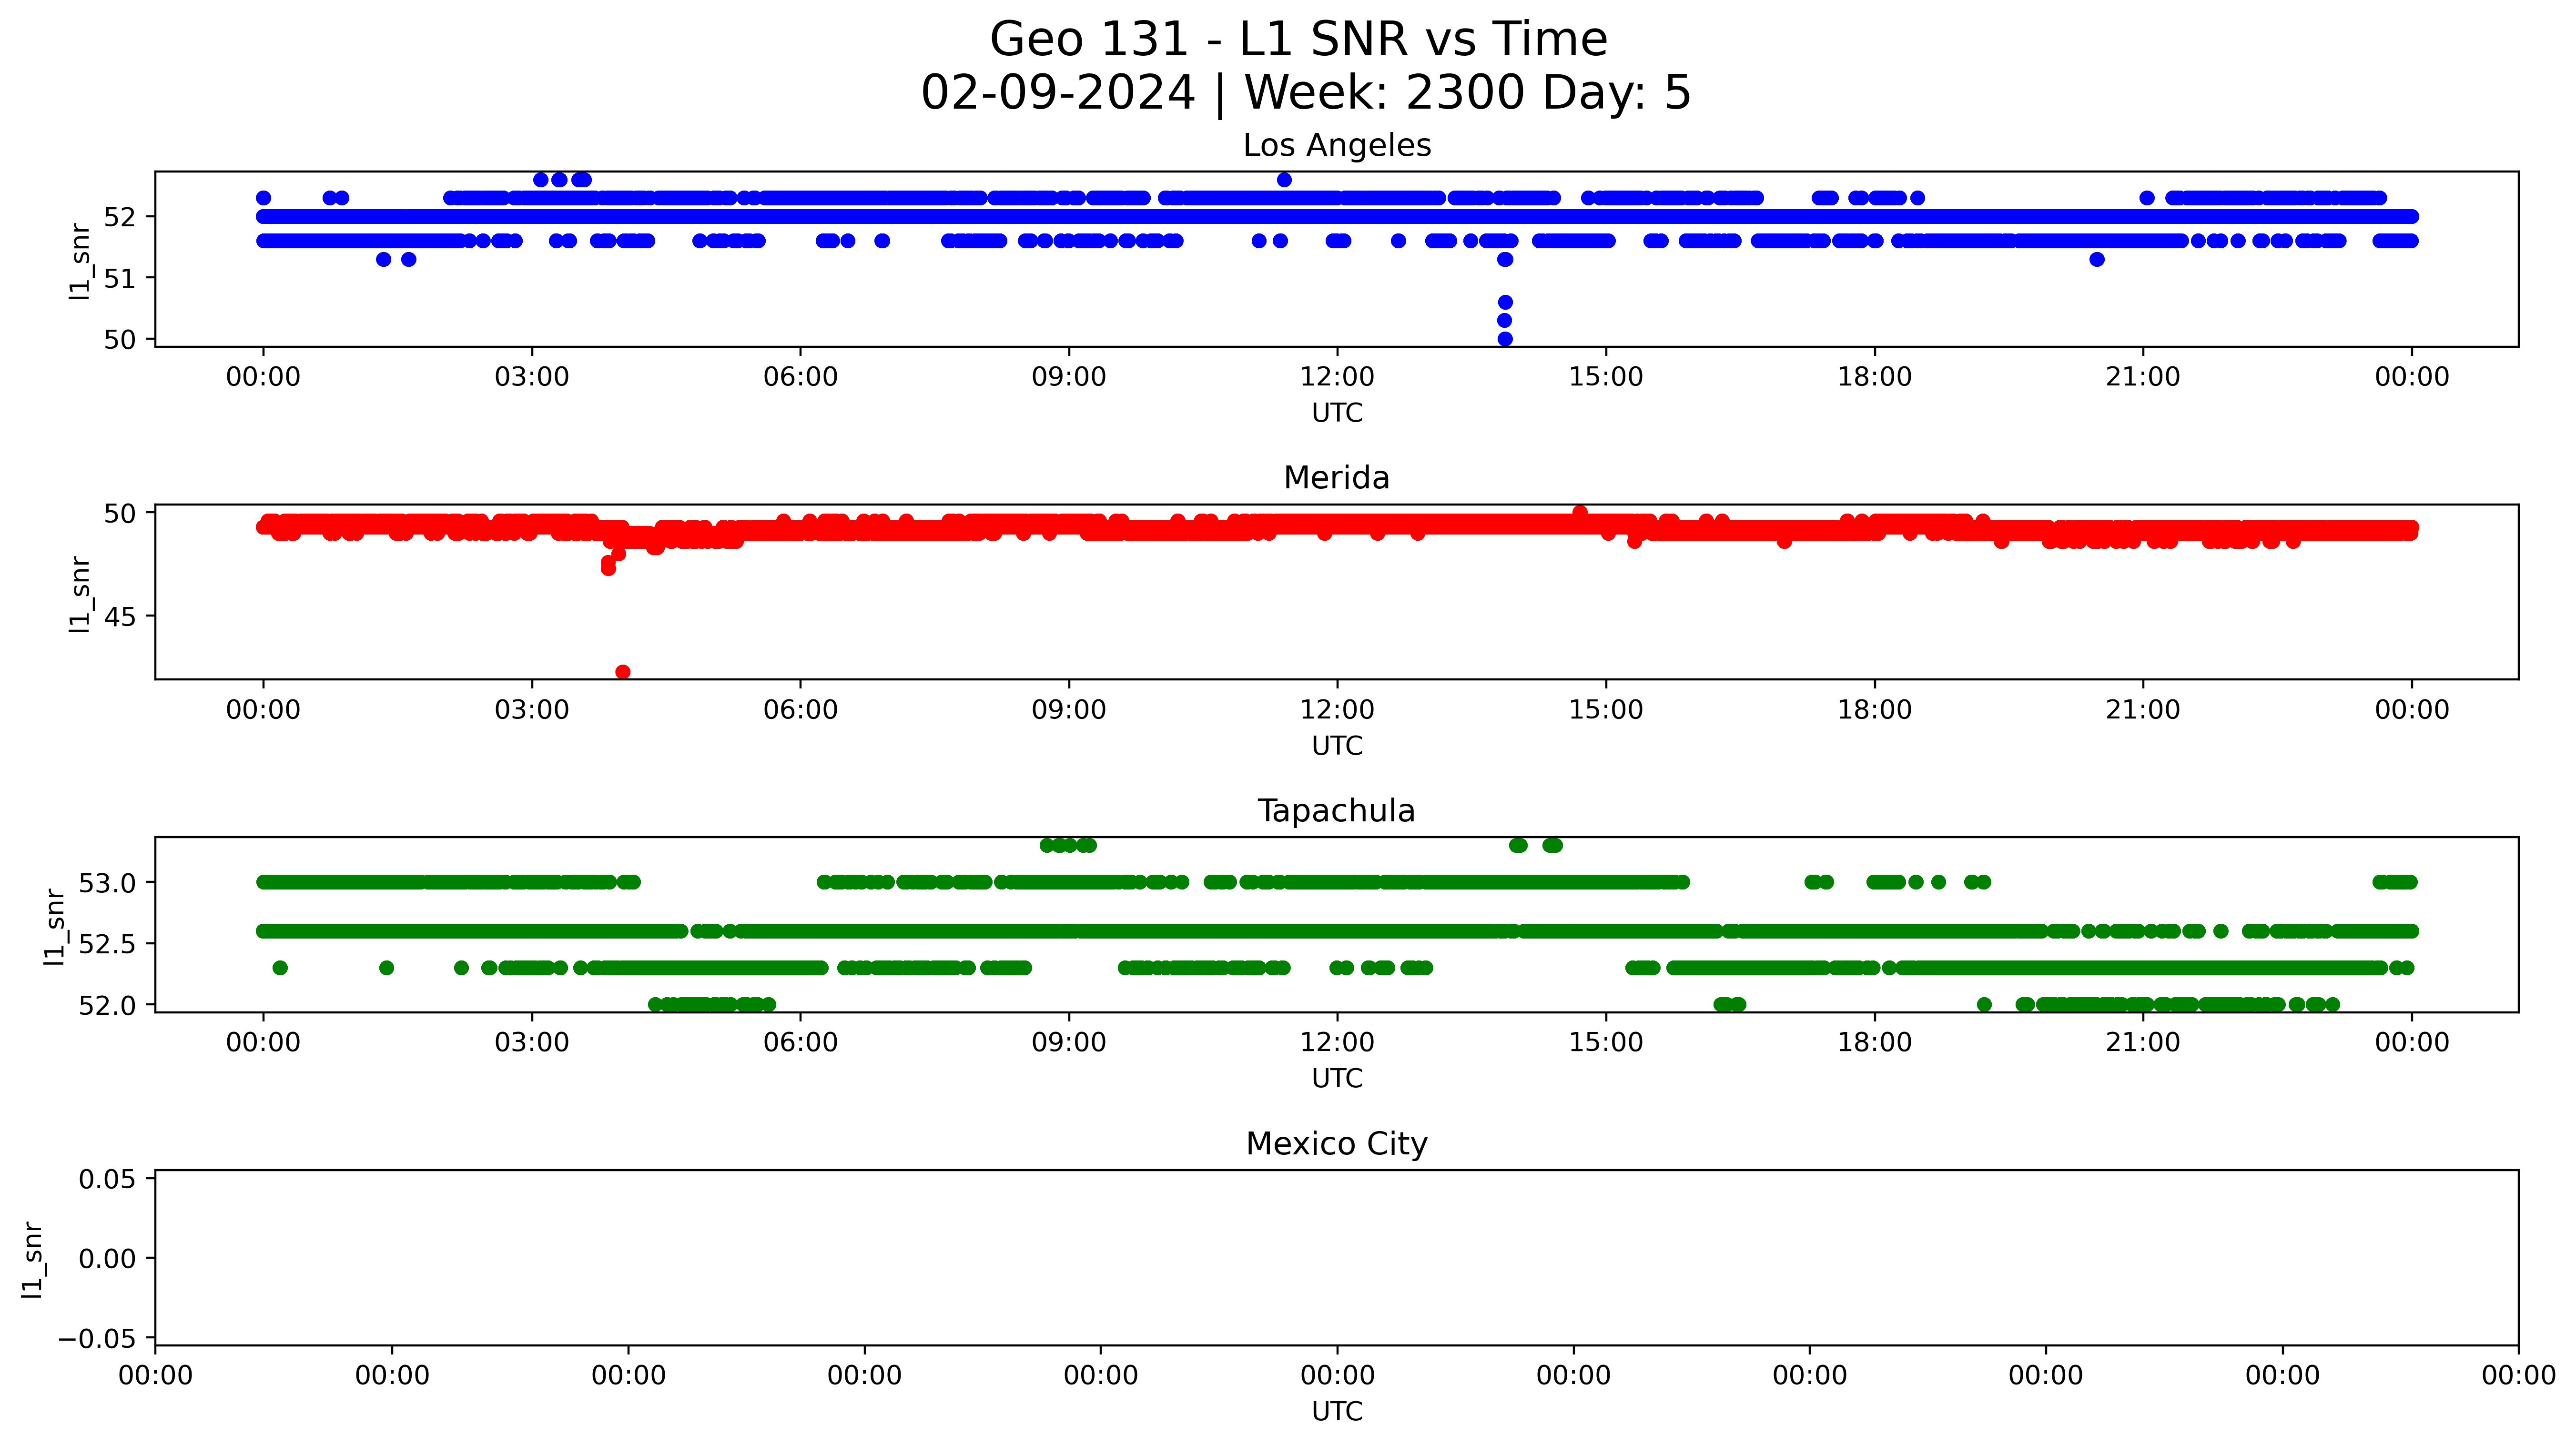2576x1445 pixels.
Task: Click the main title "Geo 131 - L1 SNR vs Time"
Action: (1298, 40)
